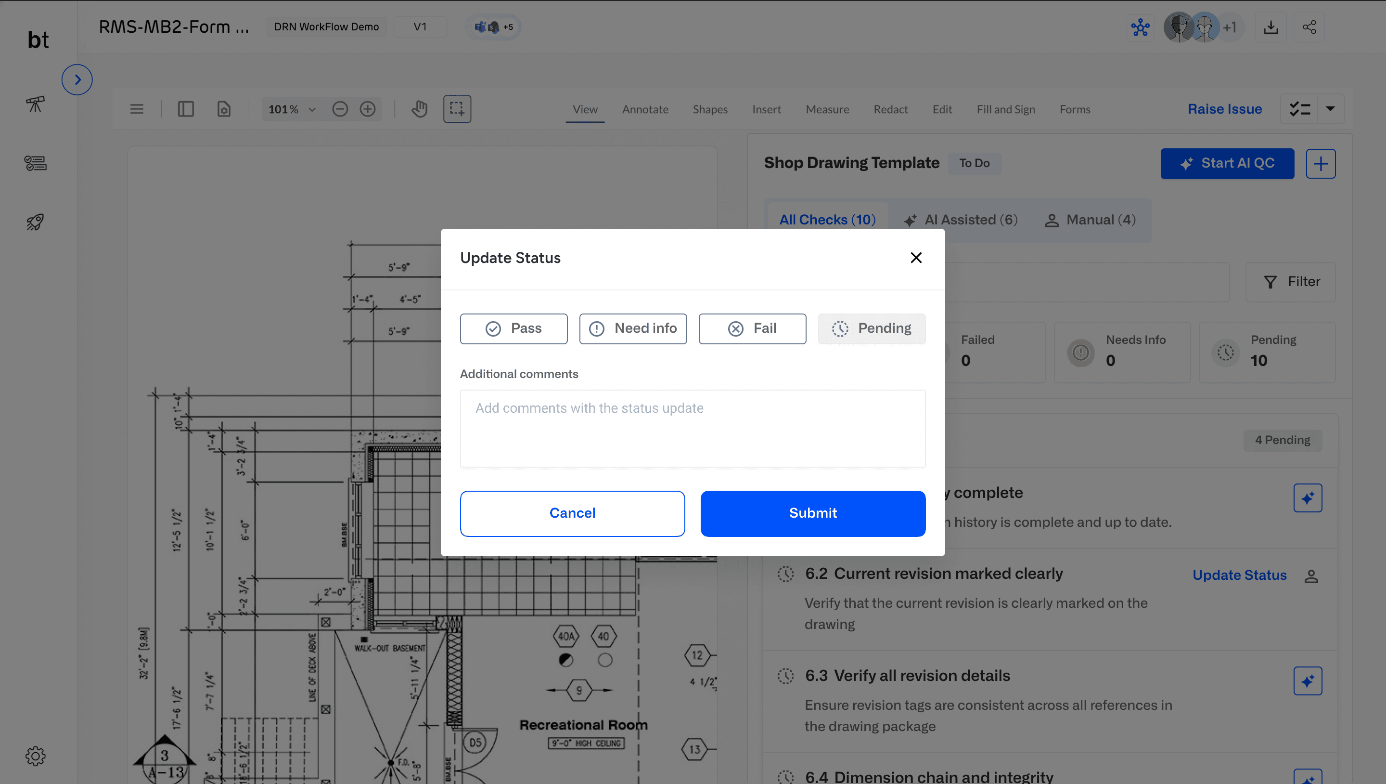Select the Pan hand tool
Viewport: 1386px width, 784px height.
point(420,109)
